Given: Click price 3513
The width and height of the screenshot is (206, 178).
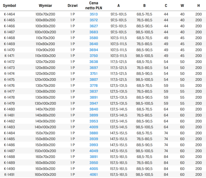Looking at the screenshot, I should (94, 14).
